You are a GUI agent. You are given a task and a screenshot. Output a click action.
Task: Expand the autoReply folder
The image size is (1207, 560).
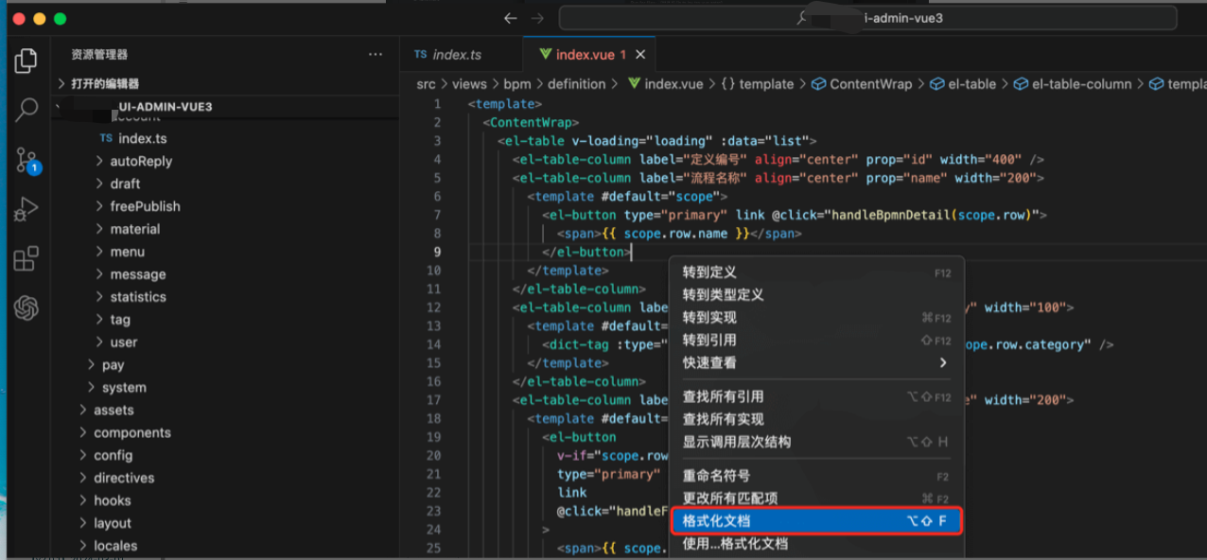141,161
